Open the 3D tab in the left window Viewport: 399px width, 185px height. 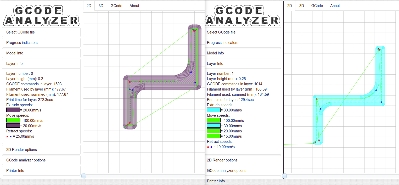tap(101, 6)
